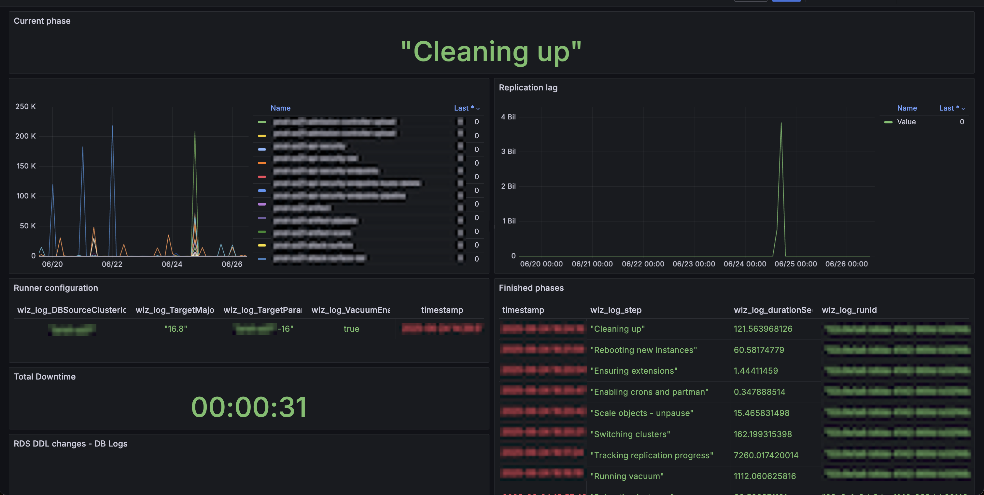Toggle the Value series in Replication lag legend
The width and height of the screenshot is (984, 495).
pos(906,122)
